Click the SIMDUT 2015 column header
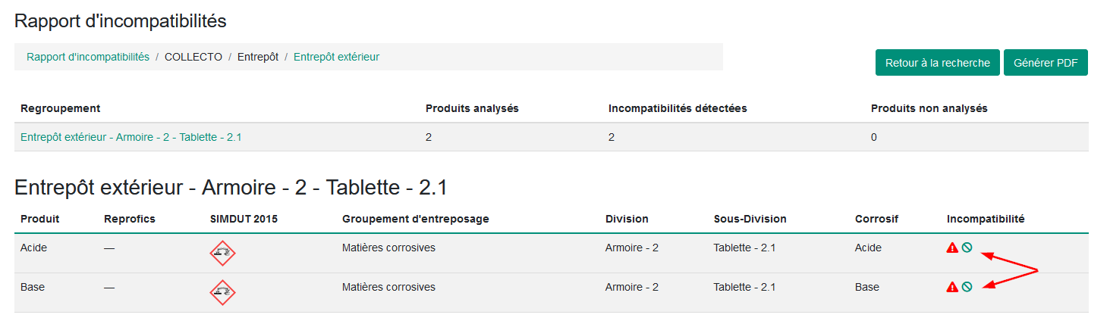 [244, 219]
